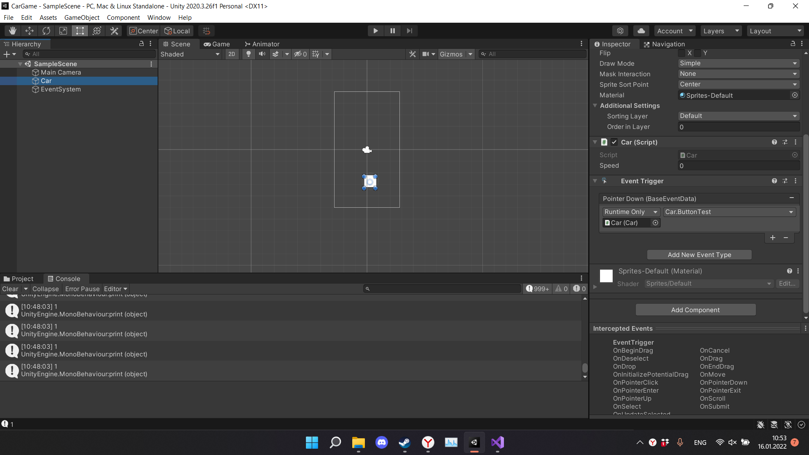809x455 pixels.
Task: Click Add New Event Type button
Action: coord(699,254)
